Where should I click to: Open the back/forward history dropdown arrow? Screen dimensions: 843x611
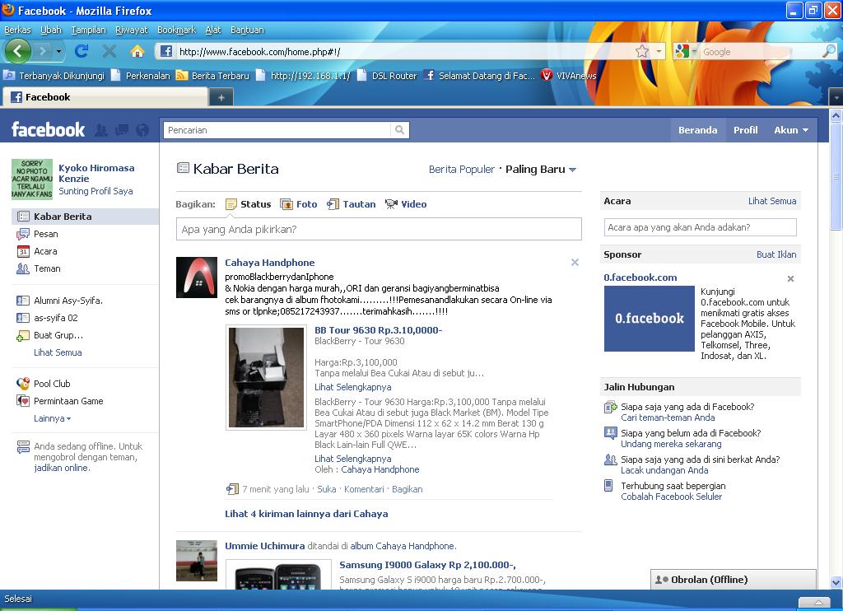(x=58, y=52)
